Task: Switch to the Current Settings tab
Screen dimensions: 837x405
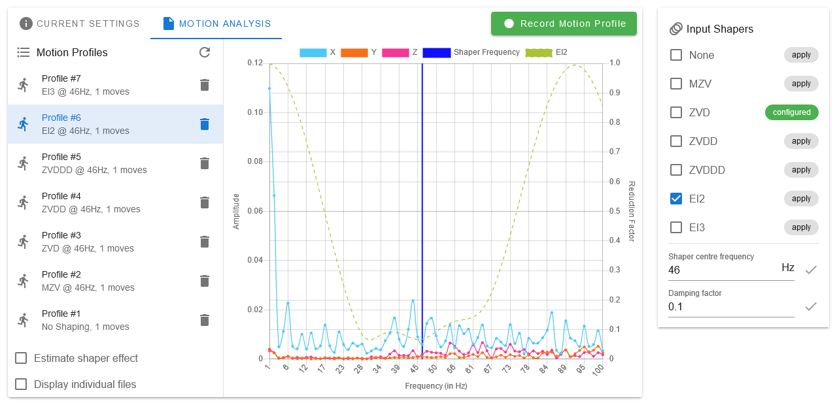Action: tap(80, 24)
